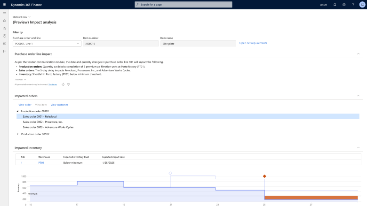Click View item action
The width and height of the screenshot is (367, 206).
(x=41, y=105)
